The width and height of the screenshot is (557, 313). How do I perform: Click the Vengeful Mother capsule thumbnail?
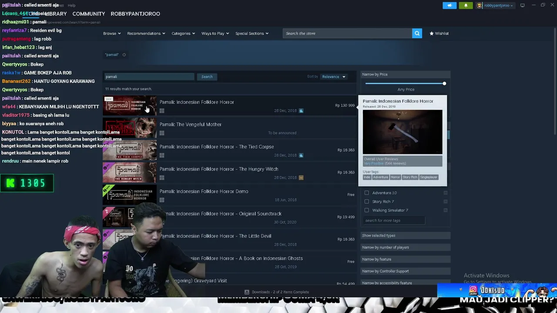(x=129, y=128)
